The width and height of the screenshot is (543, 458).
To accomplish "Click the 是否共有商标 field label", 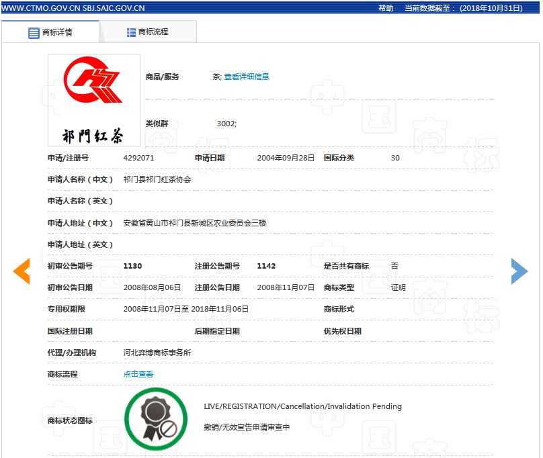I will tap(346, 266).
